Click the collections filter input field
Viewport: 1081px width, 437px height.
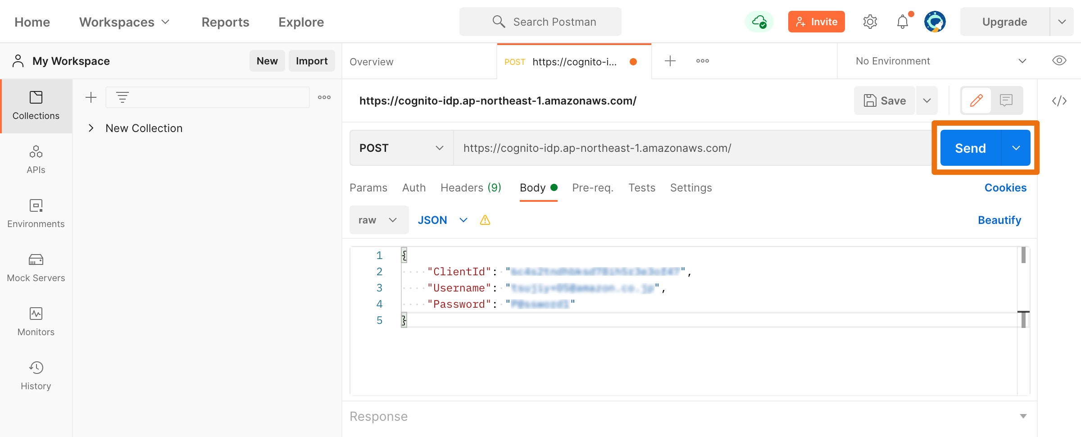pos(208,97)
